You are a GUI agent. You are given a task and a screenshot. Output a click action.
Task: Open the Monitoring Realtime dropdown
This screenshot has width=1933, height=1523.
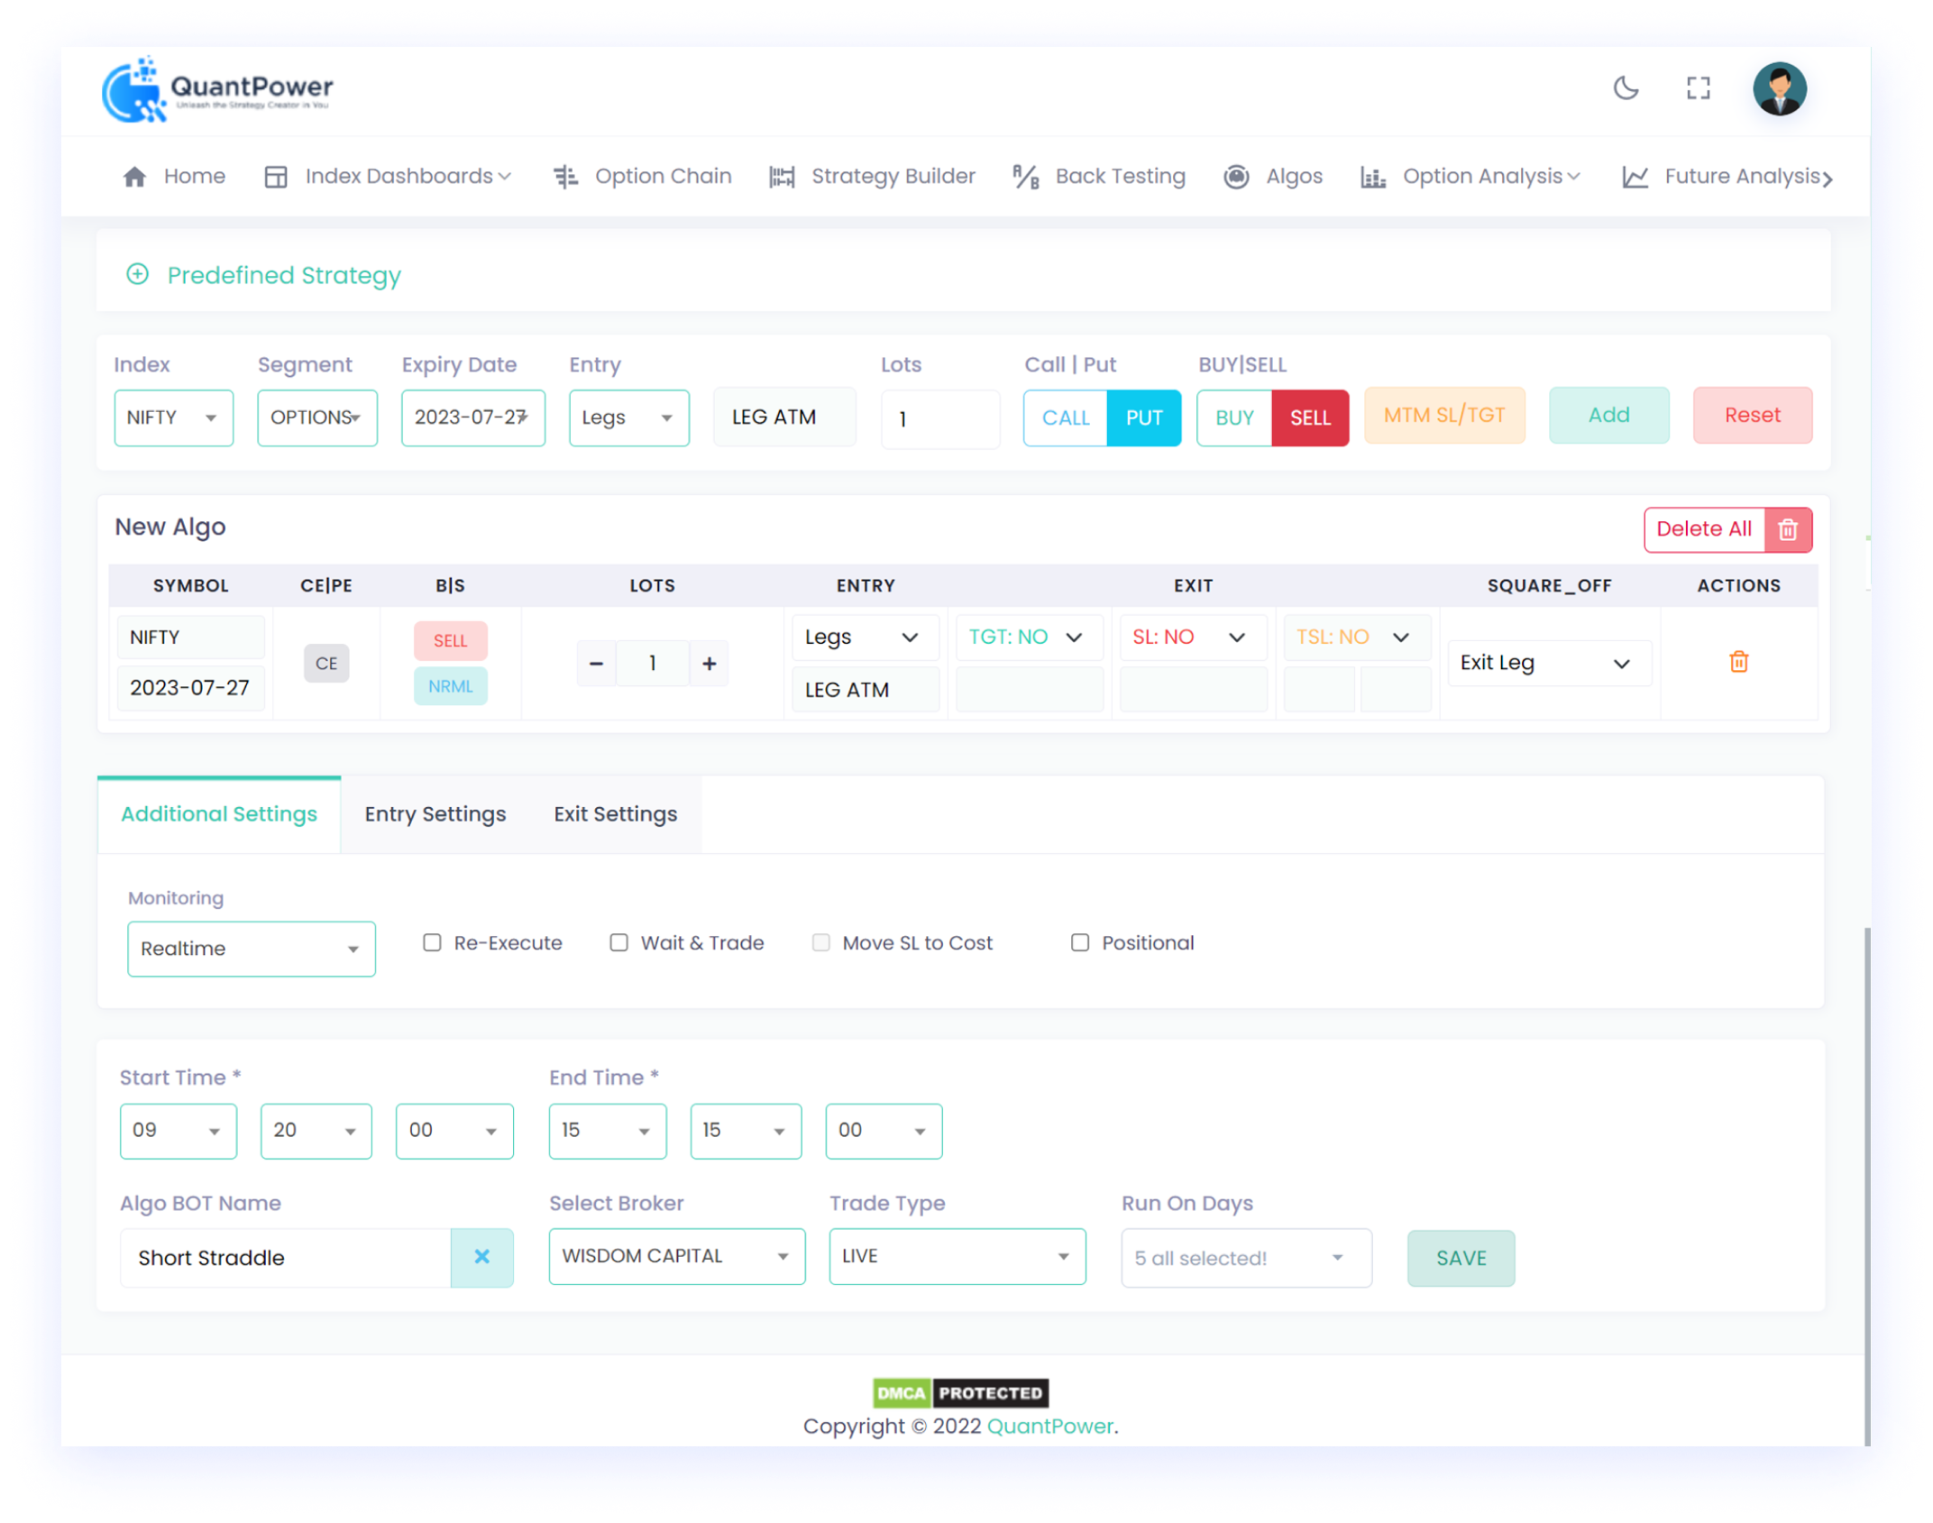tap(251, 948)
